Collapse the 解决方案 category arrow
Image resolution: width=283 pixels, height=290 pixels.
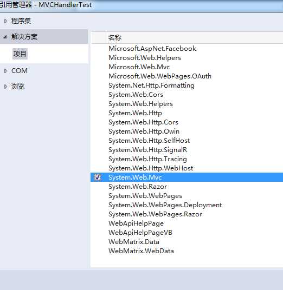5,37
